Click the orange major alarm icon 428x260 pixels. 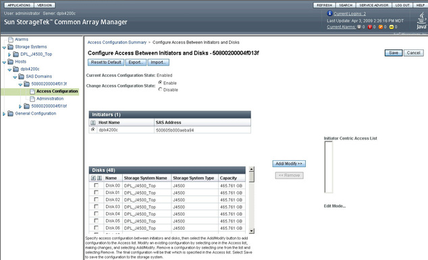[381, 27]
